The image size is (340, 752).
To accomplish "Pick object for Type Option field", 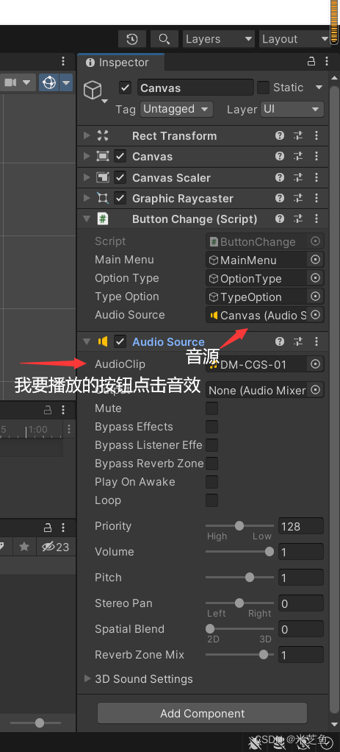I will [x=315, y=297].
